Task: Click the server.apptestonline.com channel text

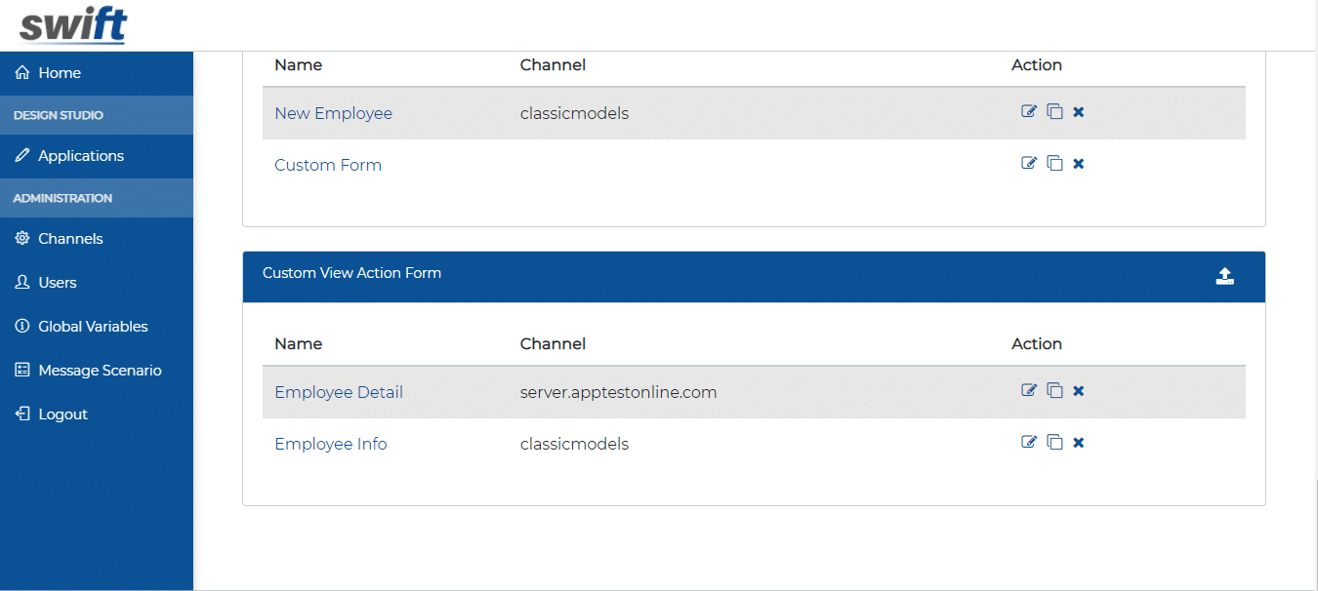Action: coord(617,391)
